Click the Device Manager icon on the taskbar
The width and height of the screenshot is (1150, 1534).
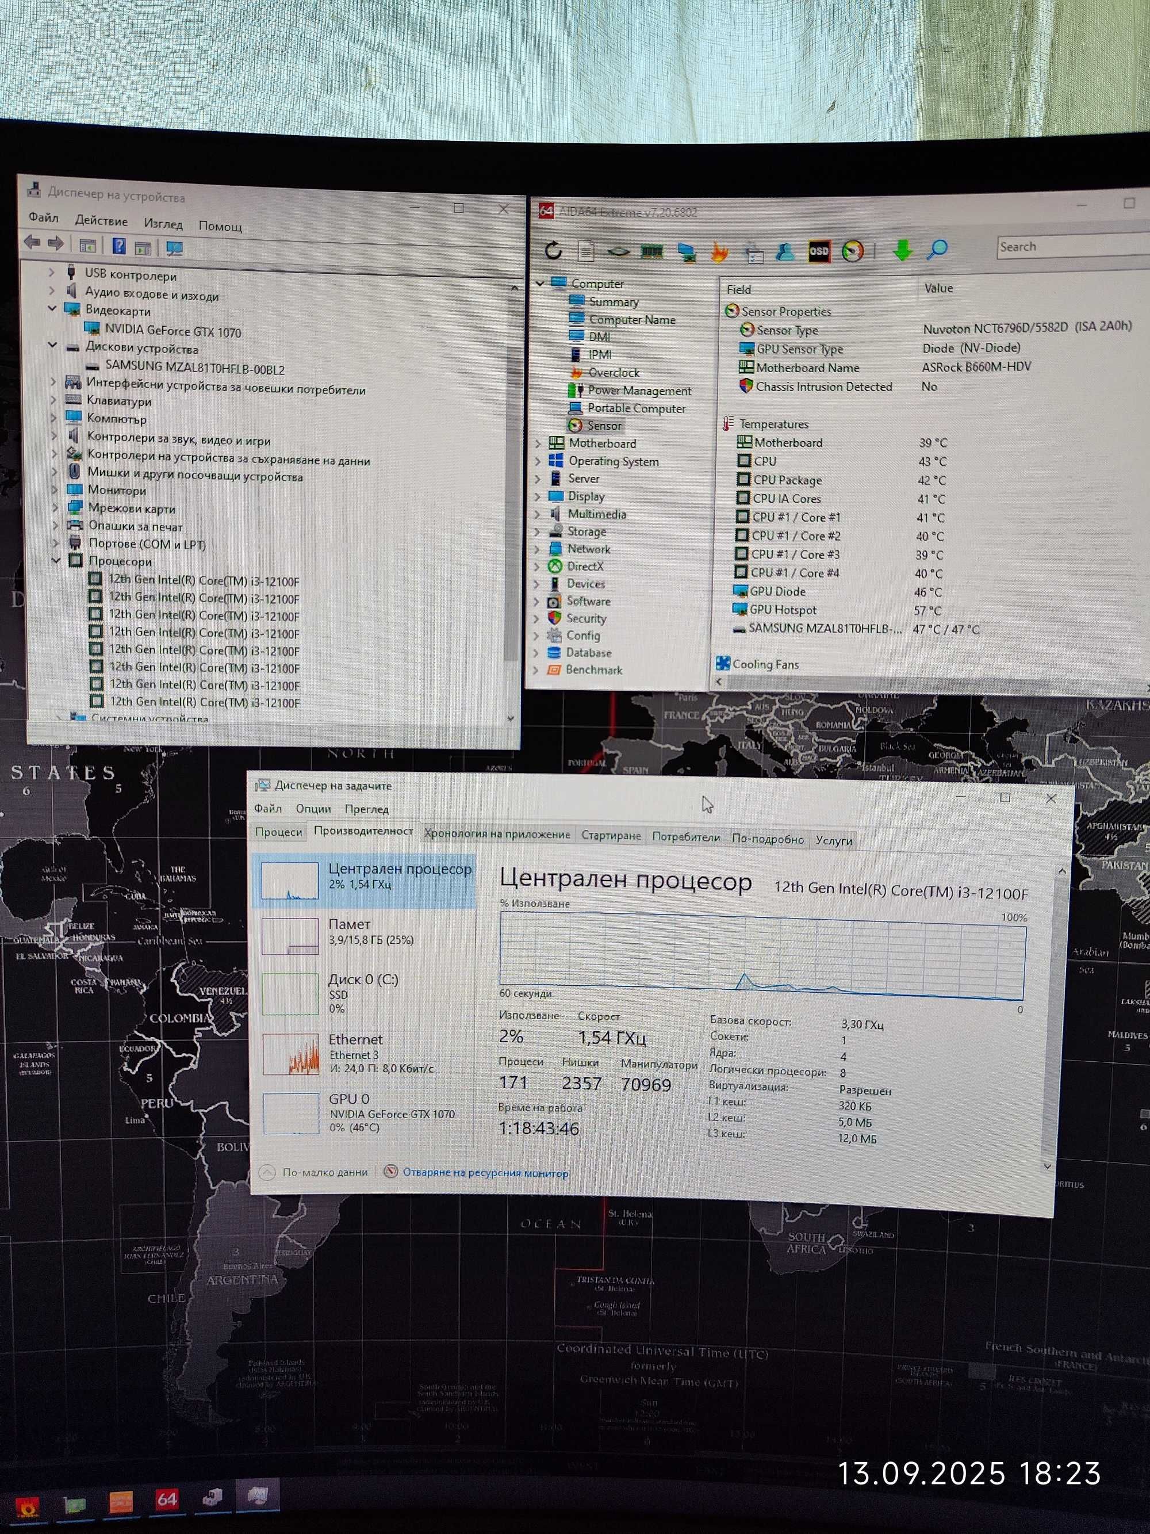coord(212,1497)
